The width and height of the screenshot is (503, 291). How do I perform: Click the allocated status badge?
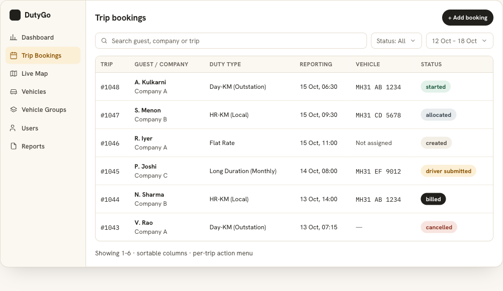coord(439,115)
